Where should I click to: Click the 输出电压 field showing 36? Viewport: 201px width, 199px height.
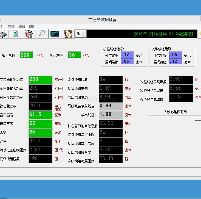(74, 55)
